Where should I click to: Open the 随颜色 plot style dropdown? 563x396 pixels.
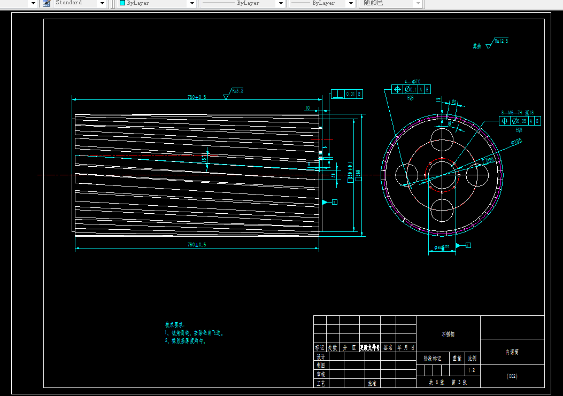[x=418, y=3]
